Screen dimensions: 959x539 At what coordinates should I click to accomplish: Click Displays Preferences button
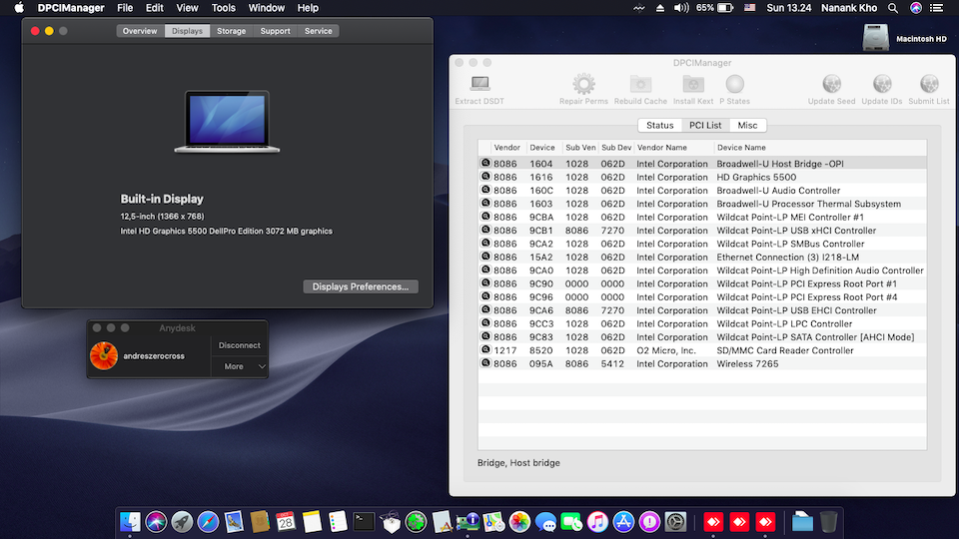(x=361, y=286)
